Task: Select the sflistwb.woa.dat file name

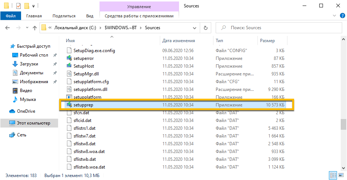Action: (x=89, y=167)
